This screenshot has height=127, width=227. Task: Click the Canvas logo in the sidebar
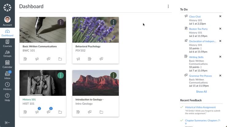(x=7, y=8)
